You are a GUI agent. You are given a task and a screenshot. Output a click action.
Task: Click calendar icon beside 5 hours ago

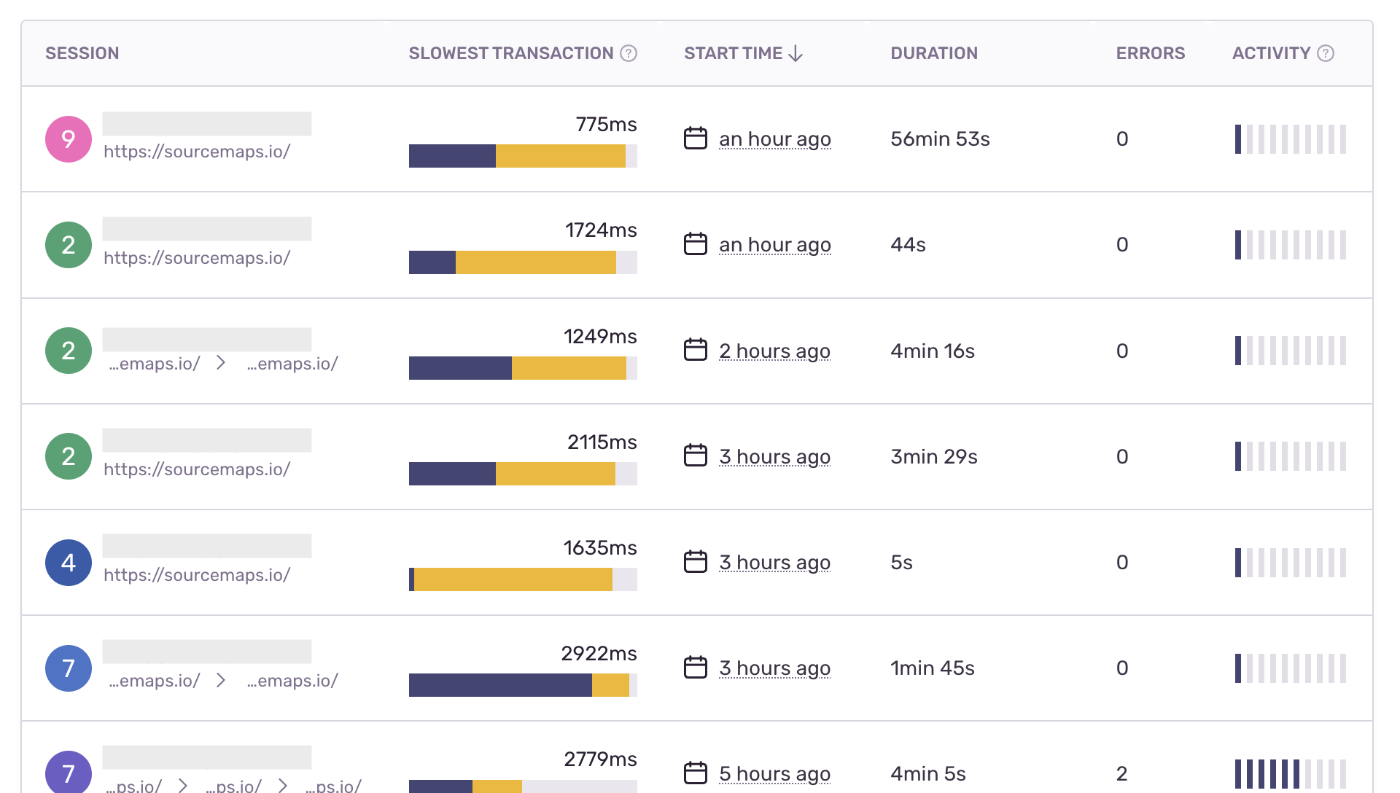pos(696,773)
